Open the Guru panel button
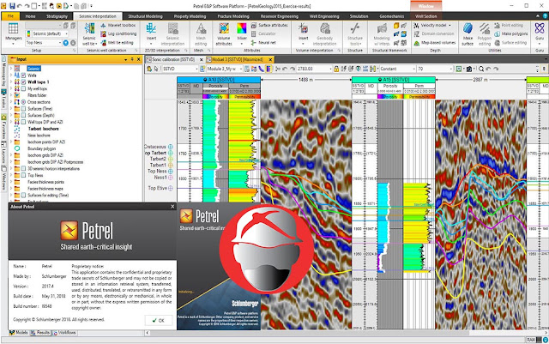 click(x=540, y=34)
